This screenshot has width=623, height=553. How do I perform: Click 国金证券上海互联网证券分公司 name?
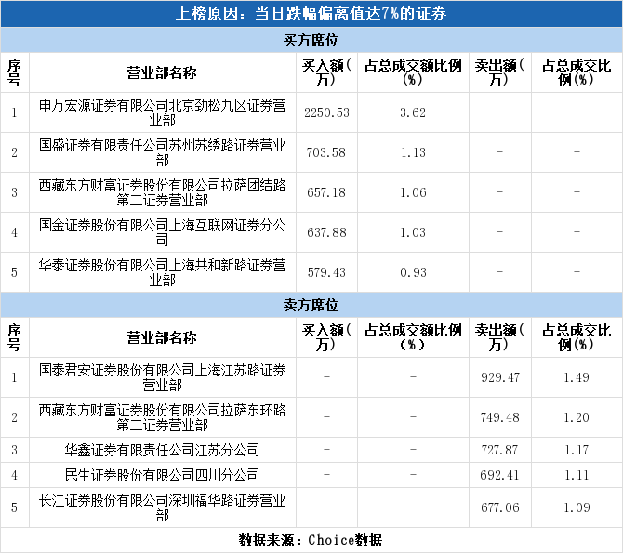[162, 232]
